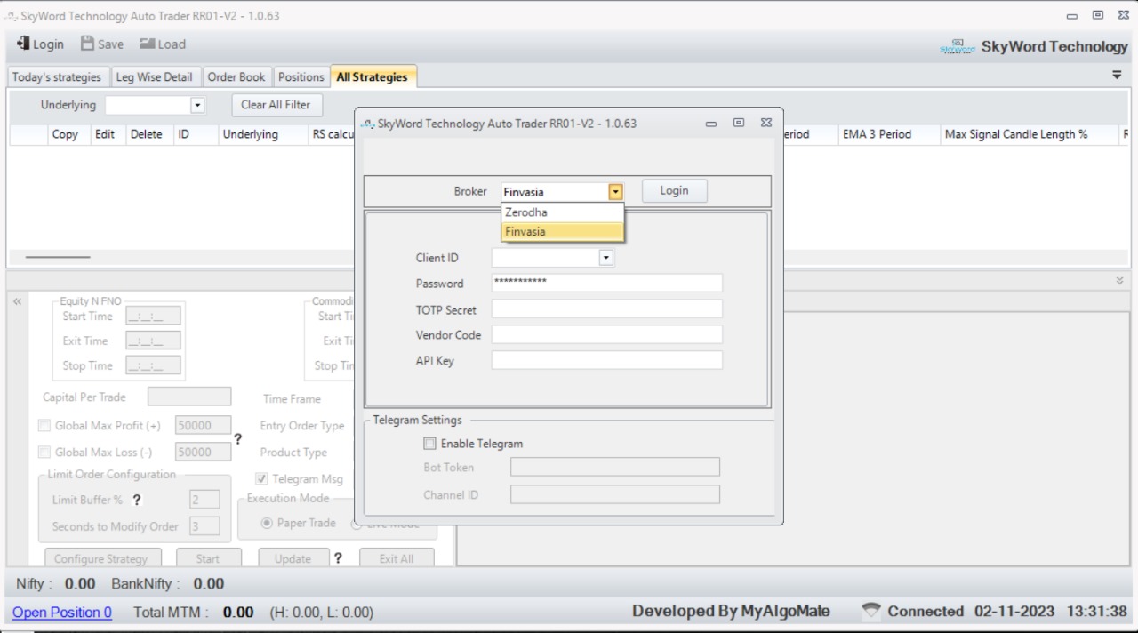The height and width of the screenshot is (633, 1138).
Task: Click the Equity N FNO Stop Time field
Action: tap(153, 365)
